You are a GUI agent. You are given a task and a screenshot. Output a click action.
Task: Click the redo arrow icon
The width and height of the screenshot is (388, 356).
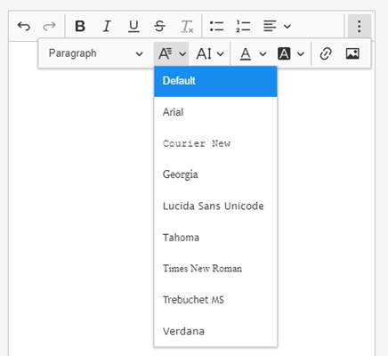[49, 26]
